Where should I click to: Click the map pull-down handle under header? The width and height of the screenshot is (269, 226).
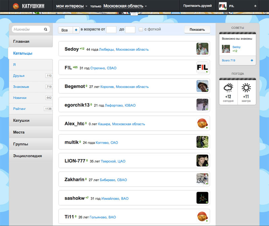pyautogui.click(x=134, y=14)
